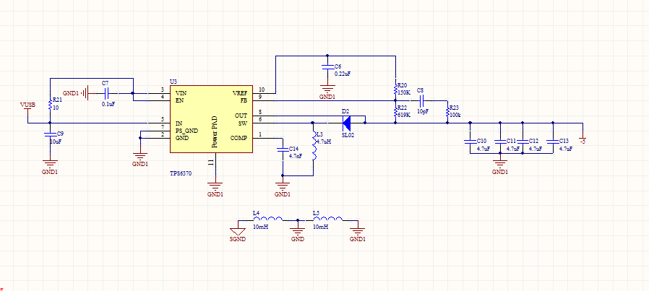Click the TPS6370 part name text
The width and height of the screenshot is (649, 291).
click(x=180, y=174)
